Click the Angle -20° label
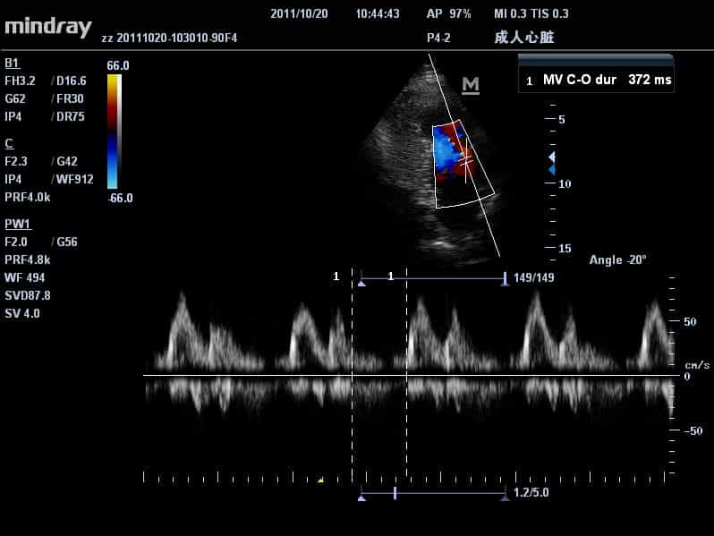714x536 pixels. coord(617,260)
